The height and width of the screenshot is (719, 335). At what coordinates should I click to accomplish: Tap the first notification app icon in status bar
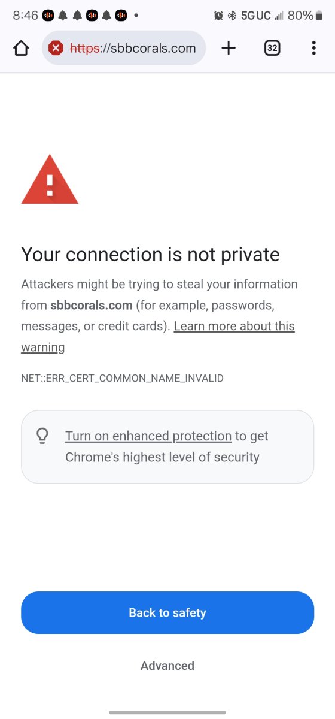(x=48, y=16)
